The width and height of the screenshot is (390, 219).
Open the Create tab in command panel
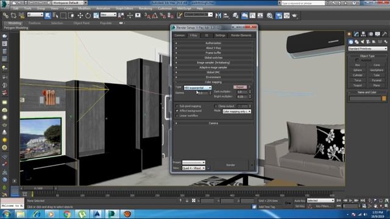349,34
